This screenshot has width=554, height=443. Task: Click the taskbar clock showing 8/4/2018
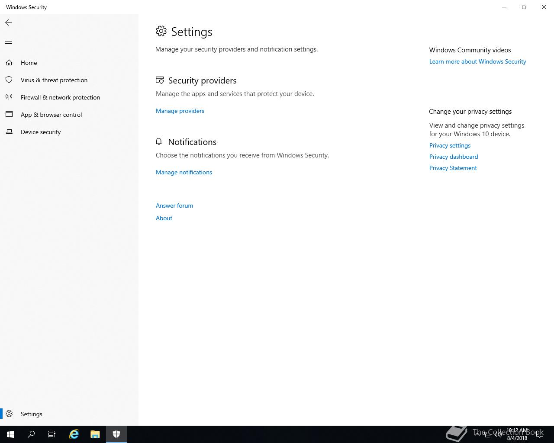click(517, 434)
